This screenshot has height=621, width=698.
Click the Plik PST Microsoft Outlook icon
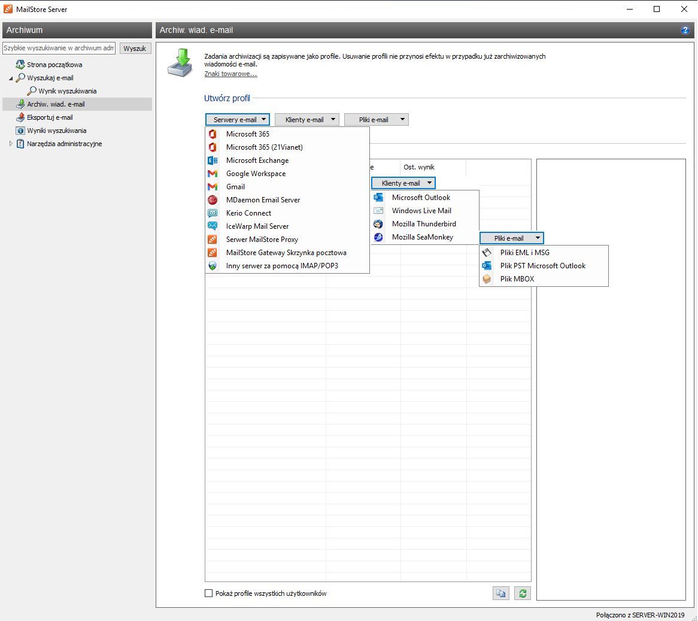[x=487, y=266]
